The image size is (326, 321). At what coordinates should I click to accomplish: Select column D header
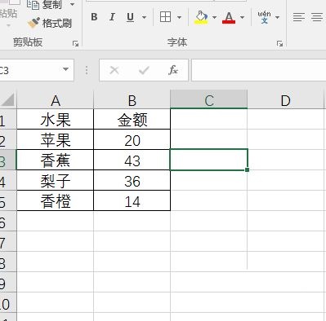pyautogui.click(x=285, y=100)
